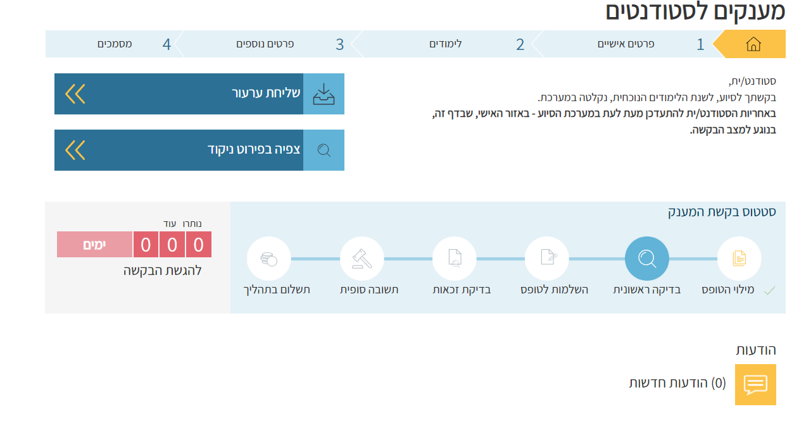This screenshot has height=440, width=799.
Task: Click the תשובה סופית step label
Action: pos(369,290)
